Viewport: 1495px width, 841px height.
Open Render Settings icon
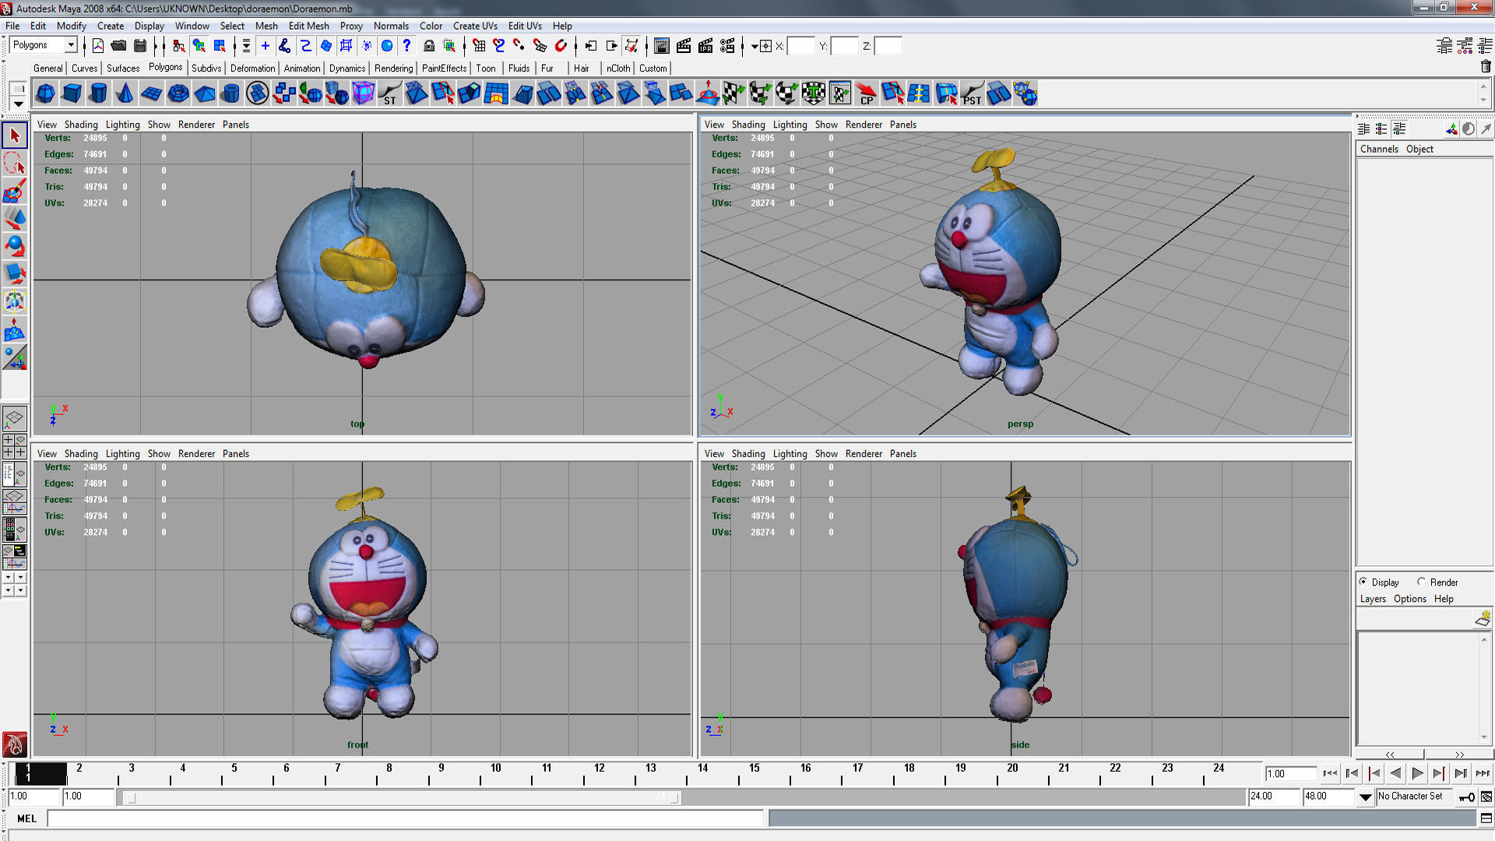pos(727,46)
